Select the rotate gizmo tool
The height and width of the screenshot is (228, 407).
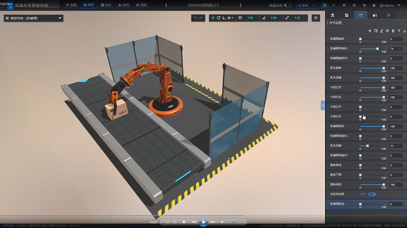tap(219, 18)
